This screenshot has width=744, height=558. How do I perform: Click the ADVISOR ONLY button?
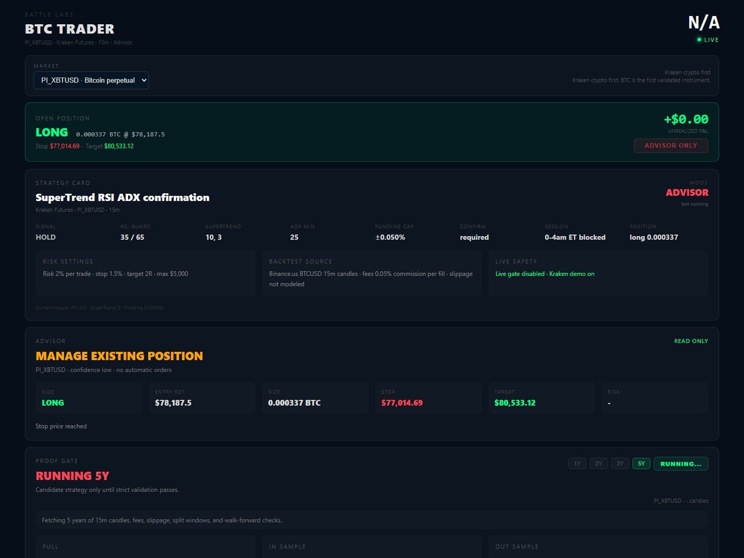pyautogui.click(x=671, y=146)
